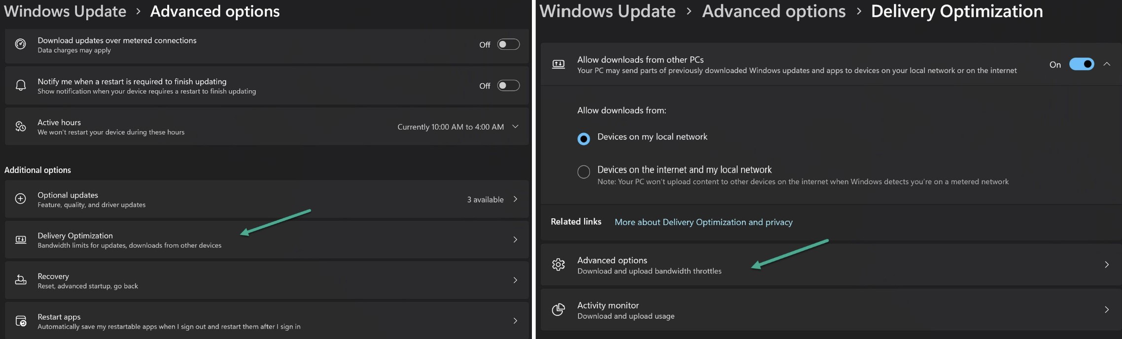Toggle Notify me when restart is required switch

[508, 86]
